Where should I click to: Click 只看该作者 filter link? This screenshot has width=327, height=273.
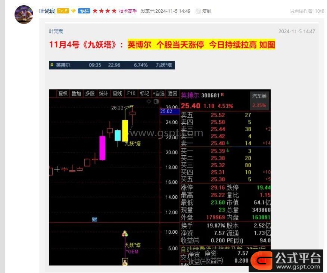[x=301, y=11]
